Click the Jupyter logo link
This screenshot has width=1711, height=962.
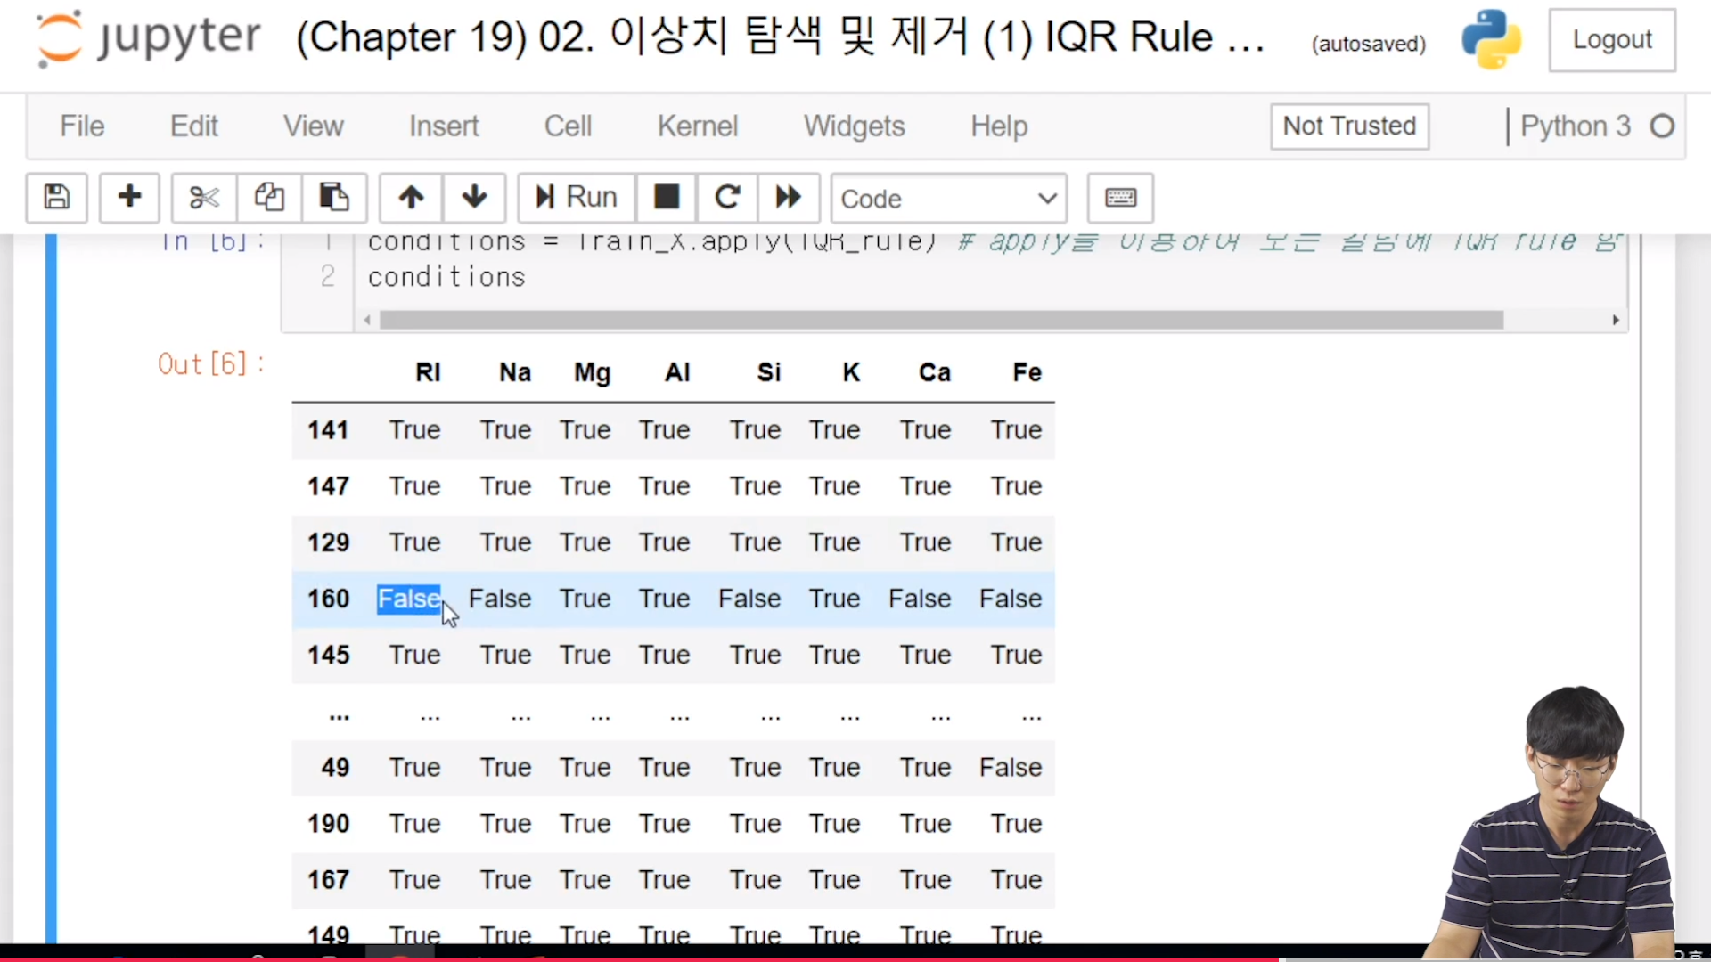[x=149, y=38]
